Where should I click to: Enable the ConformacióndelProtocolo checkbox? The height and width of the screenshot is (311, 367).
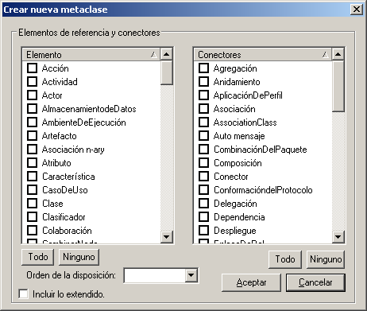coord(203,190)
